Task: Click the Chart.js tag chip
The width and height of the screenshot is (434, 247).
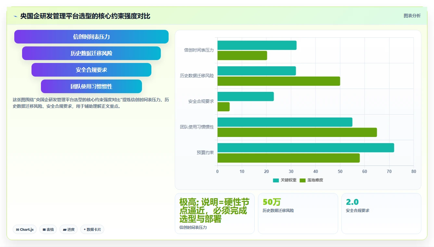Action: click(25, 229)
